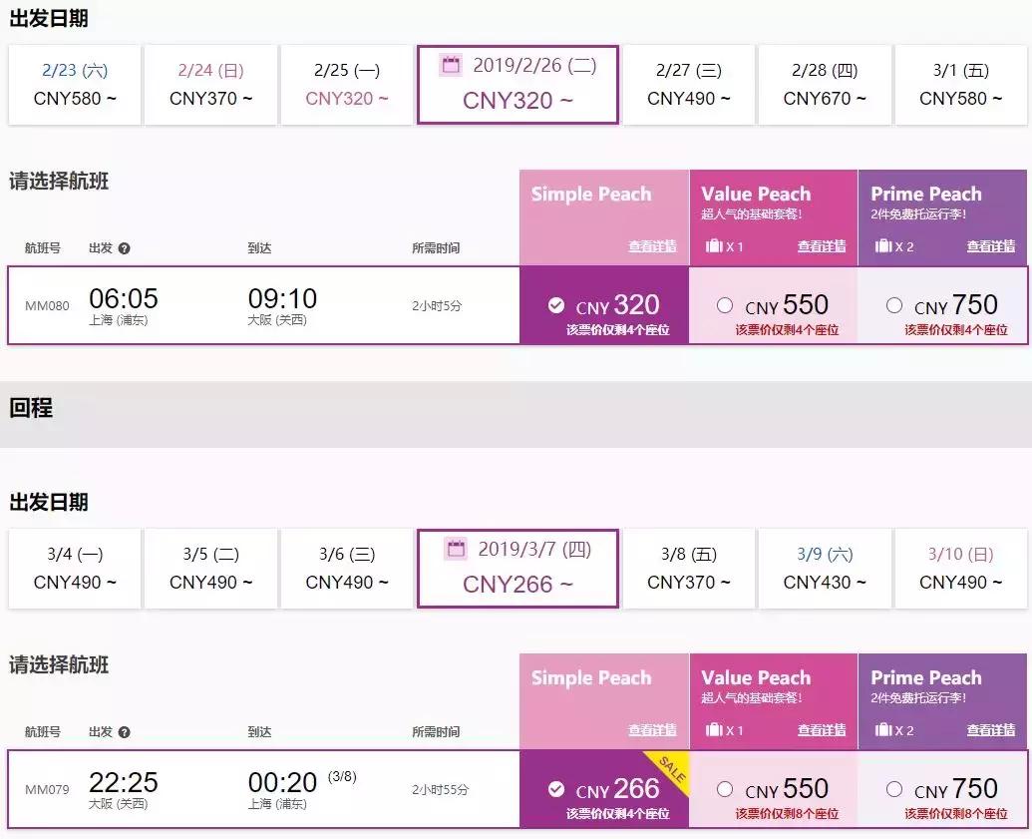Switch outbound date to 2/27 (三)
This screenshot has height=839, width=1032.
point(688,85)
